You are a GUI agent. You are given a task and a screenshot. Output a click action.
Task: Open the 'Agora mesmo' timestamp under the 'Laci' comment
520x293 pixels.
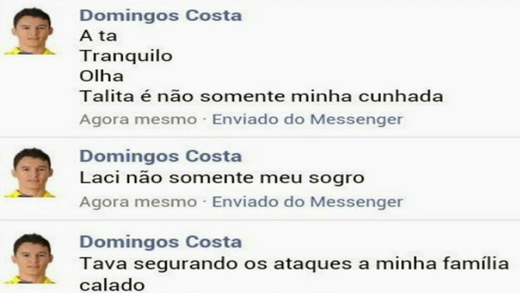138,202
